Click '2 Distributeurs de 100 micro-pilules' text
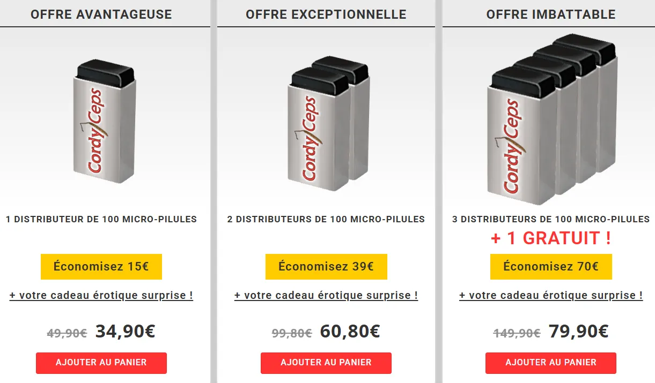 click(x=326, y=219)
